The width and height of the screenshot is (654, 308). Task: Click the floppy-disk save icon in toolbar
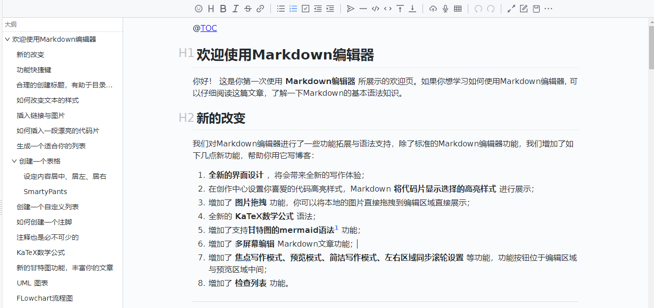pos(536,8)
